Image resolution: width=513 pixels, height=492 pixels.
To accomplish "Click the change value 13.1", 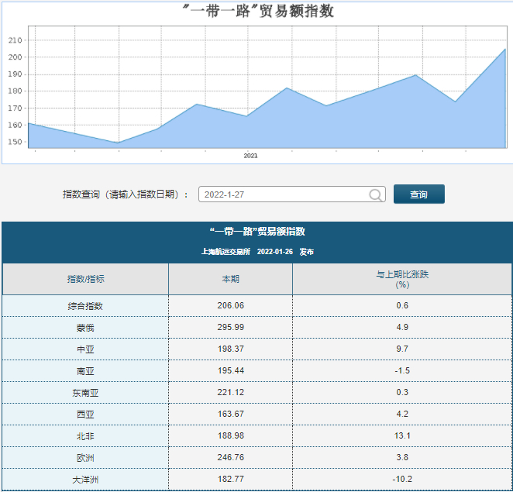I will (x=402, y=435).
